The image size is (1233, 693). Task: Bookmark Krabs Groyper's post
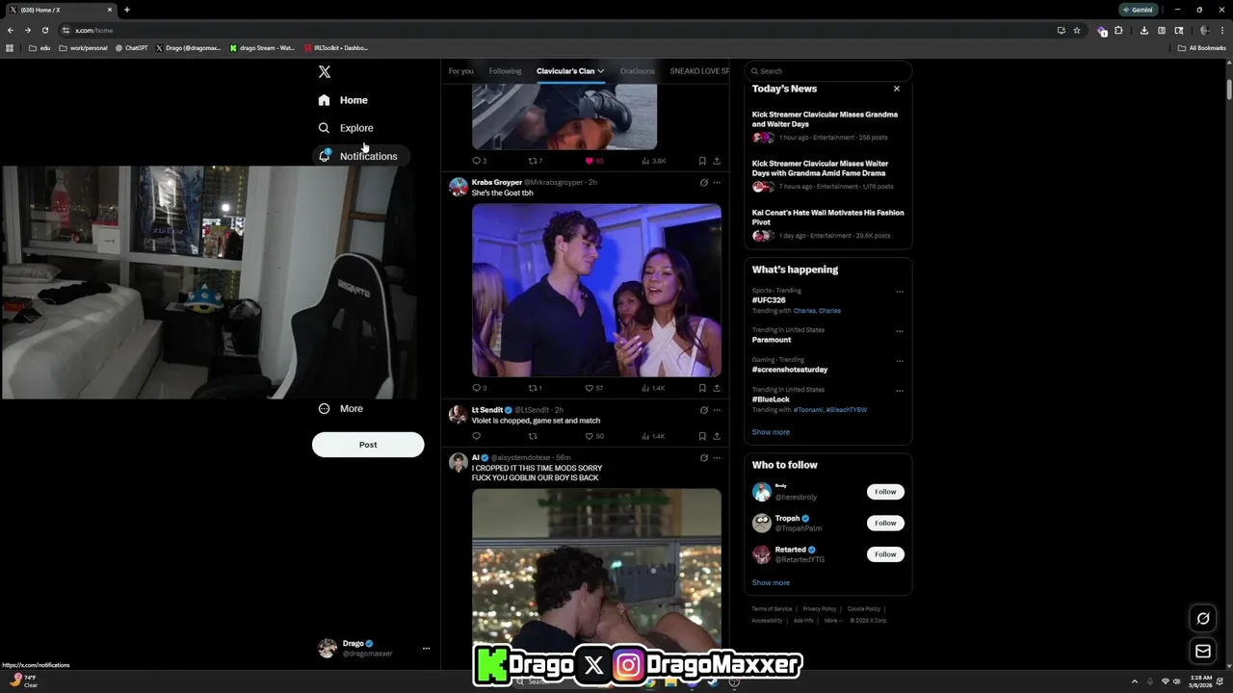point(702,388)
